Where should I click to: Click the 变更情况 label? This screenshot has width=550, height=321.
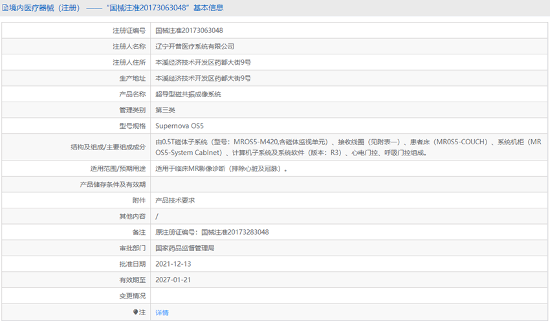pos(132,296)
